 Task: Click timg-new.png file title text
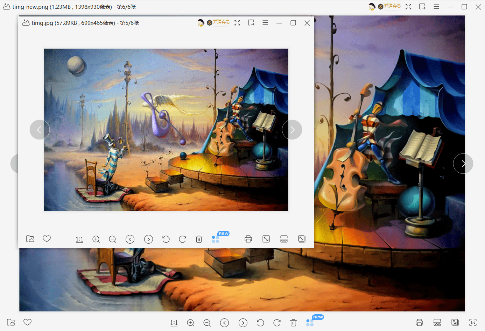(x=74, y=7)
